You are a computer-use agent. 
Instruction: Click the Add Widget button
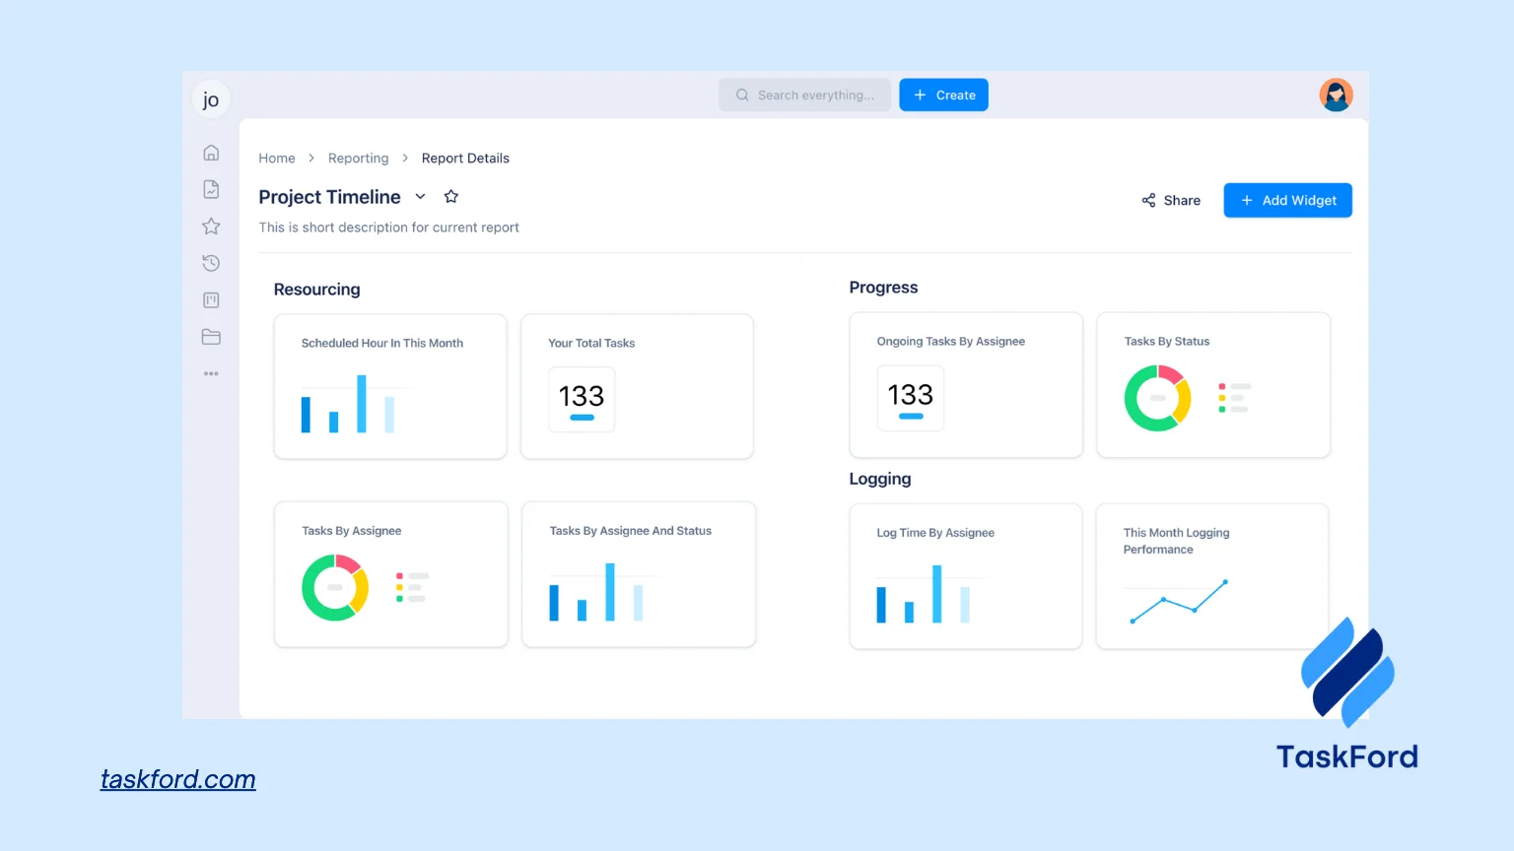click(1287, 201)
